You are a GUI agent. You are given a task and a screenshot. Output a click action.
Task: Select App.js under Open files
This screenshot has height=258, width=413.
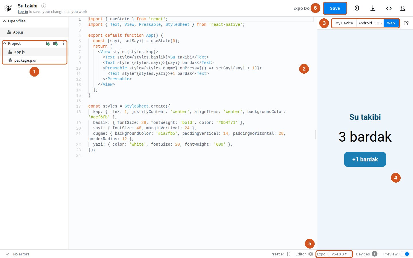point(34,32)
